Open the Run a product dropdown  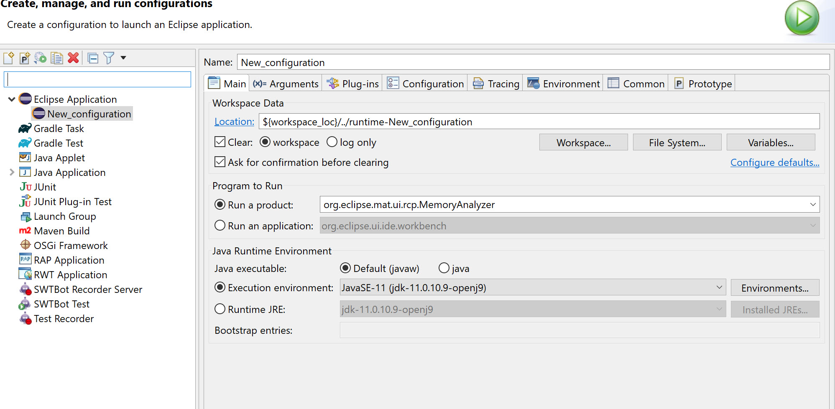click(813, 205)
